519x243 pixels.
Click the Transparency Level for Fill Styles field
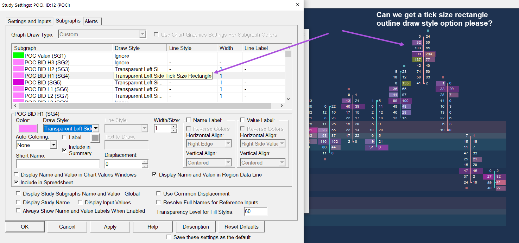tap(255, 211)
